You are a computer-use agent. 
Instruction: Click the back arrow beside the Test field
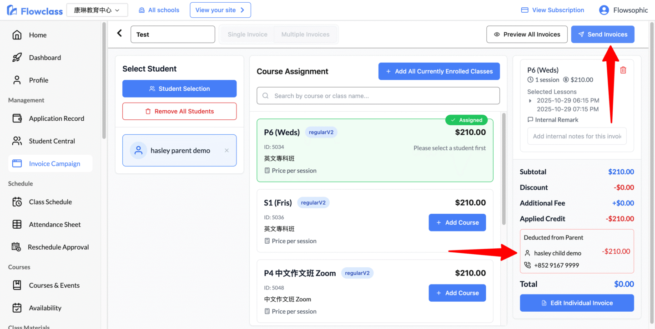(x=120, y=33)
